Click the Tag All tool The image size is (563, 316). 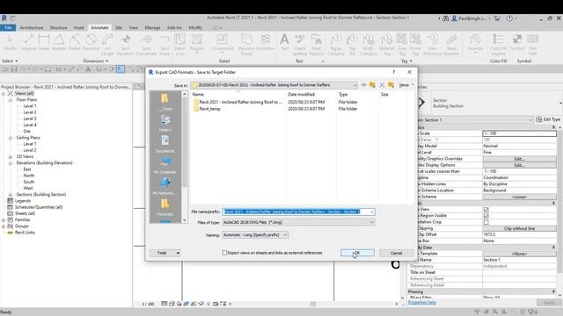tap(352, 45)
